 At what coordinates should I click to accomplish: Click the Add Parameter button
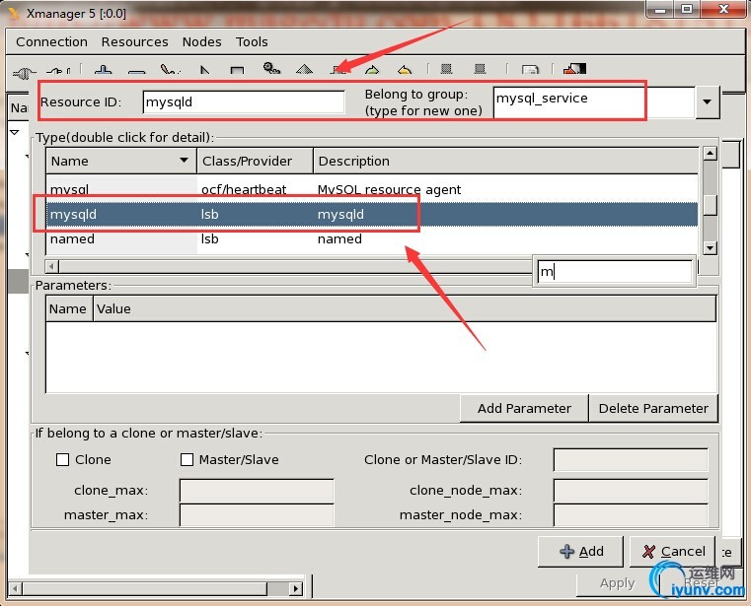524,409
